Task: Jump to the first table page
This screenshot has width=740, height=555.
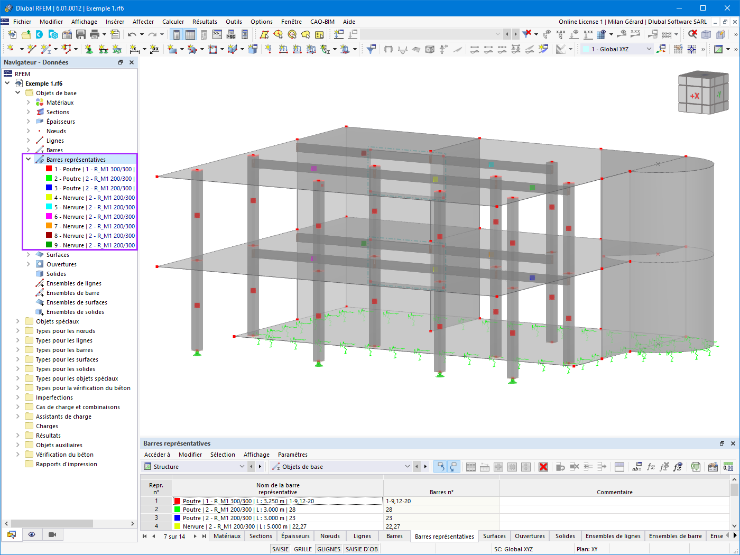Action: coord(145,536)
